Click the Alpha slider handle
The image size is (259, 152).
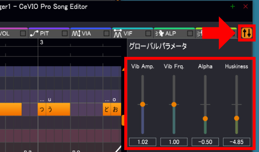[x=205, y=119]
